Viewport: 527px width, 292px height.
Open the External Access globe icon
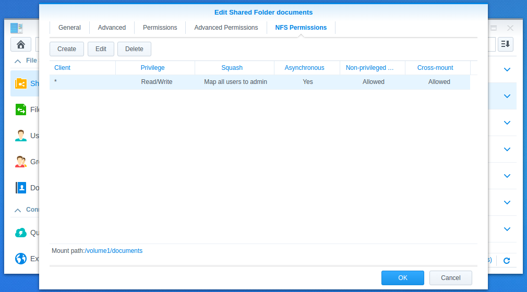[x=21, y=259]
